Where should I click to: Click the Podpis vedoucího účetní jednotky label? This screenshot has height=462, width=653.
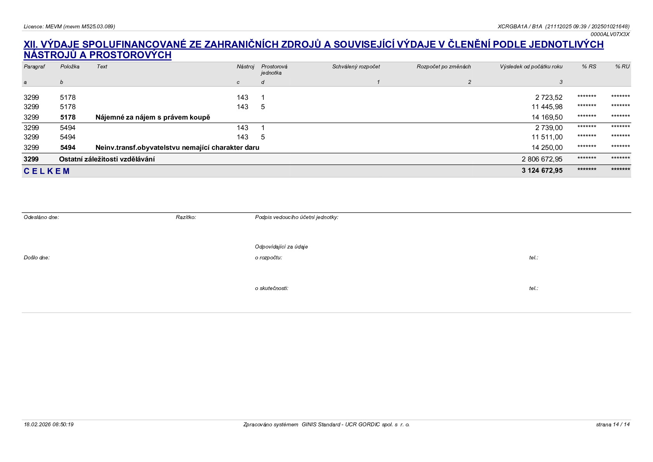pos(296,217)
